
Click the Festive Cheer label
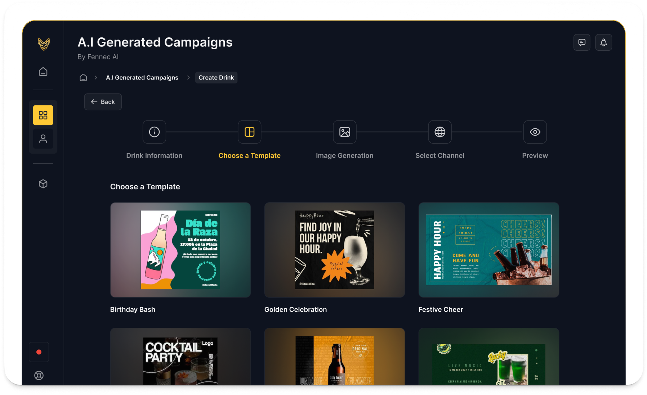point(441,309)
